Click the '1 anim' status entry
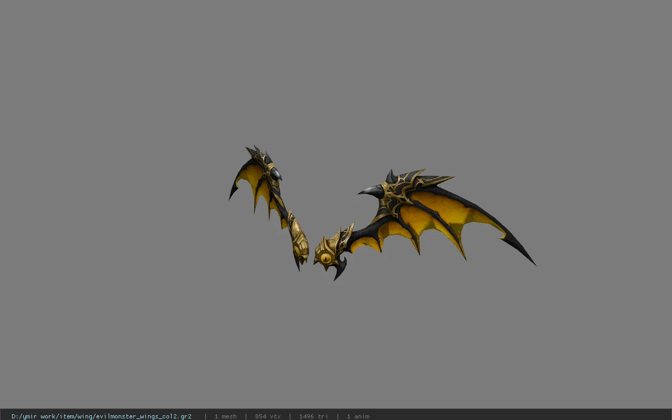The height and width of the screenshot is (420, 672). (358, 416)
